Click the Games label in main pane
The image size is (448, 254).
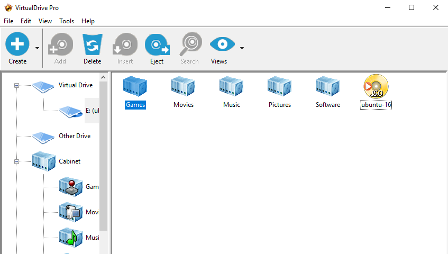click(135, 105)
